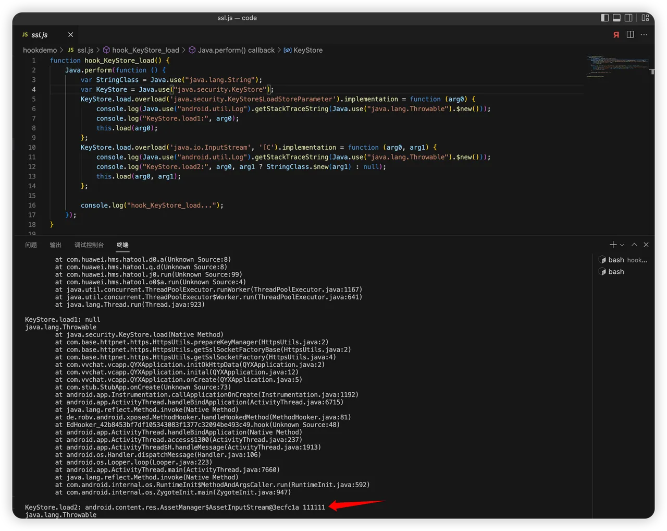Split the editor to the right
This screenshot has height=531, width=667.
pos(630,35)
